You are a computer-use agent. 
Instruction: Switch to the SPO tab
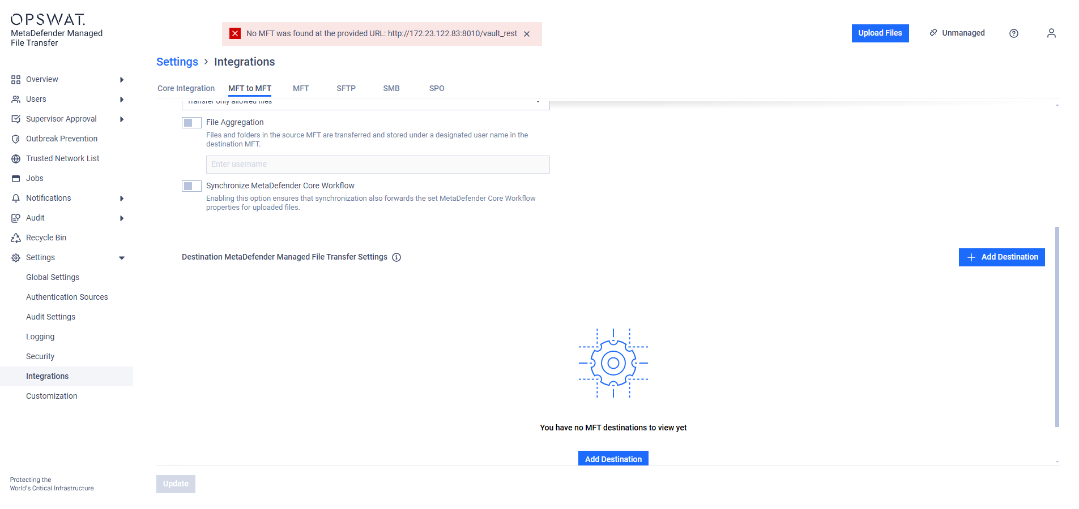(x=437, y=88)
